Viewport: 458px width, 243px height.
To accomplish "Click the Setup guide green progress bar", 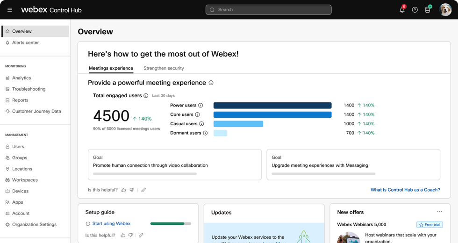I will point(171,224).
